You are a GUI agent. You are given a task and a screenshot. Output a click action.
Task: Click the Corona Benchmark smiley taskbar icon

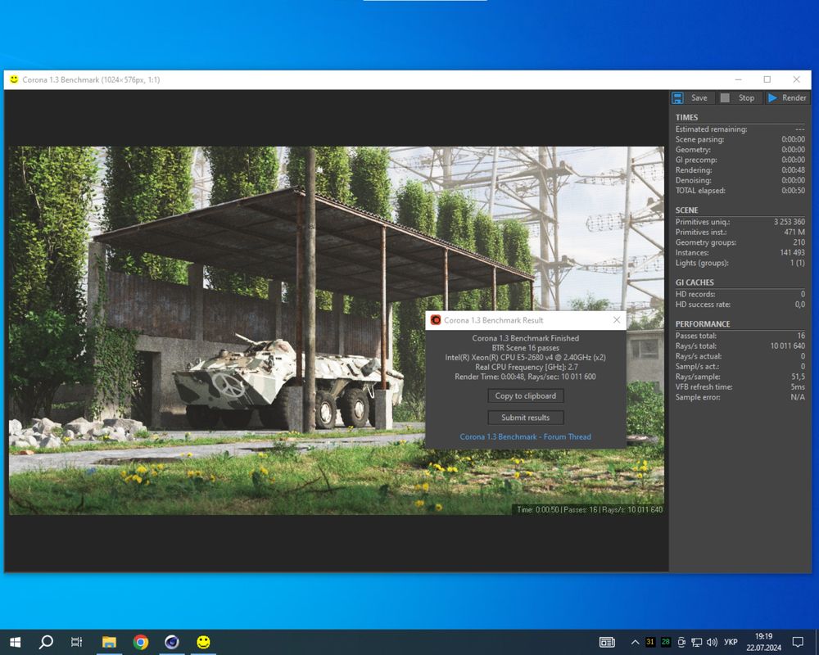203,642
